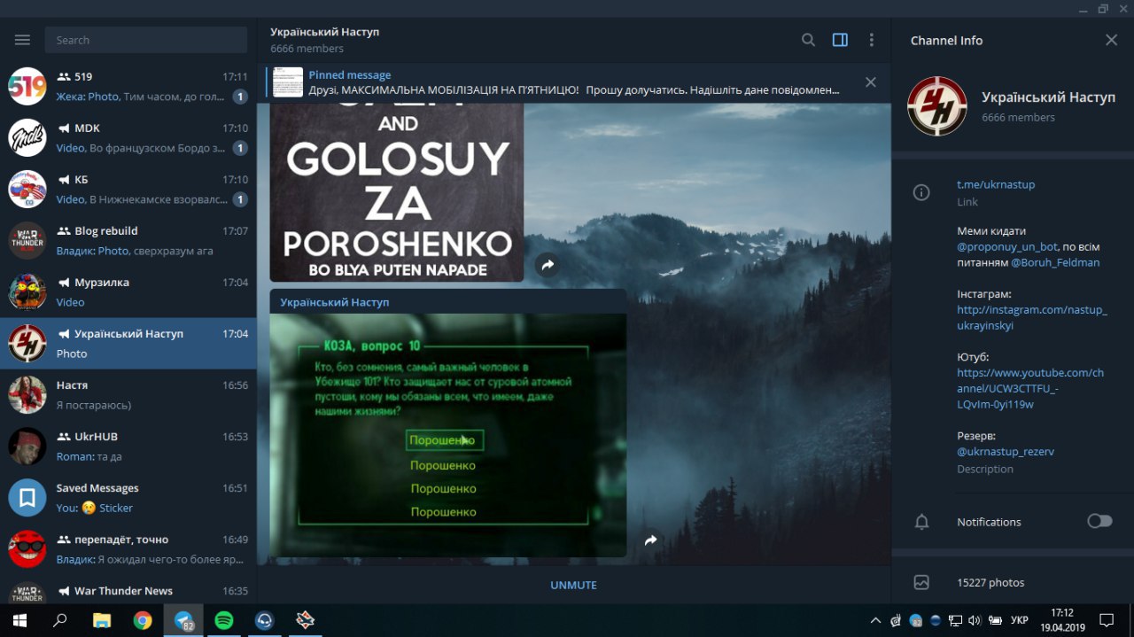The width and height of the screenshot is (1134, 637).
Task: Close the Channel Info panel
Action: [1112, 40]
